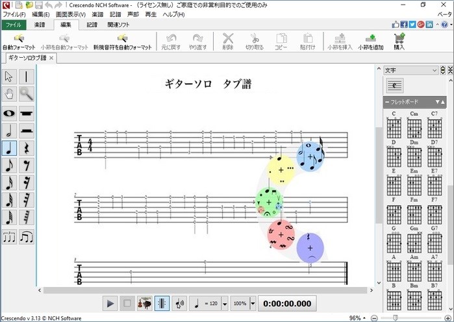Open the ファイル(F) menu

point(14,14)
